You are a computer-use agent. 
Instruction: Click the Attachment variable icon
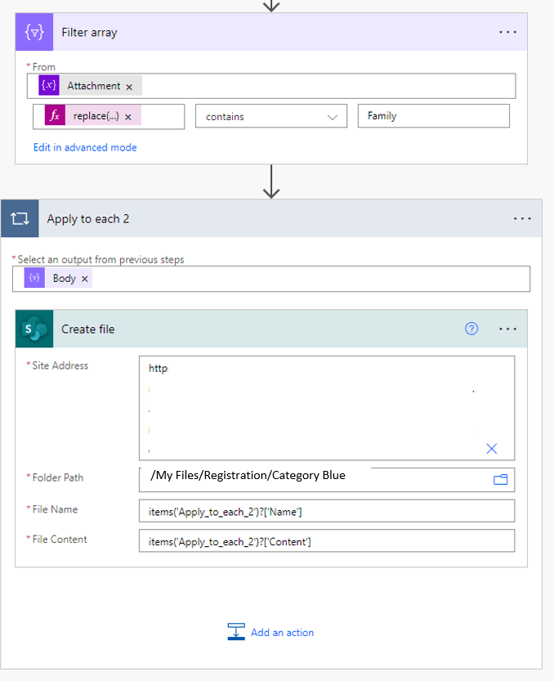click(x=49, y=85)
